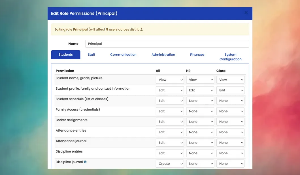
Task: Open the HR dropdown for Student profile information
Action: click(200, 90)
